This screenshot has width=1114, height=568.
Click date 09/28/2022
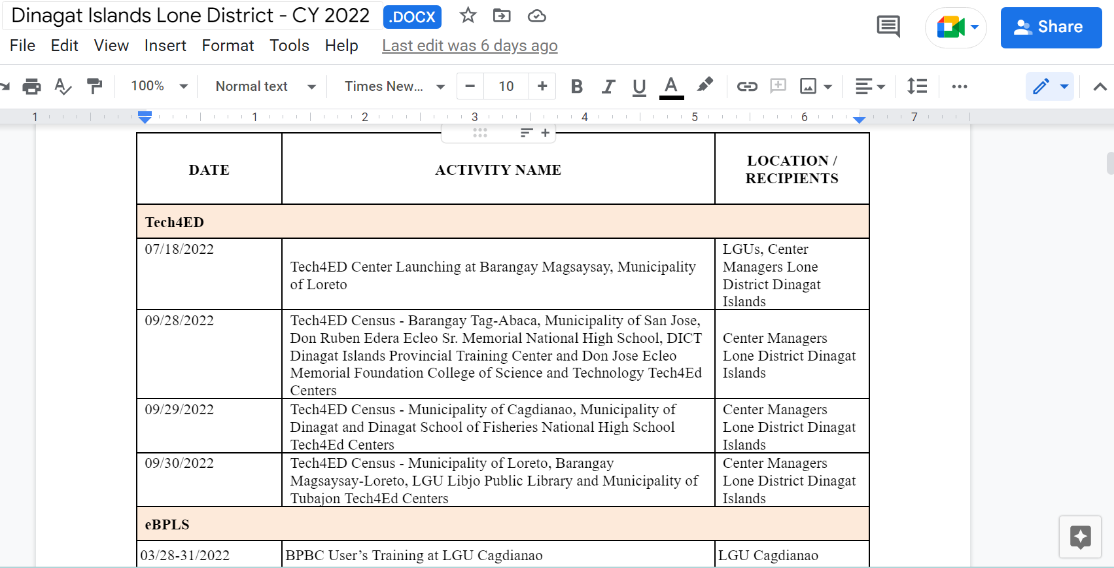[179, 321]
